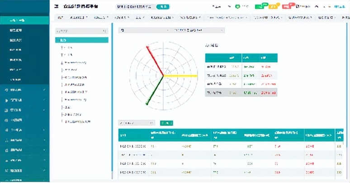The height and width of the screenshot is (183, 350).
Task: Open the dropdown above the data table
Action: 137,123
